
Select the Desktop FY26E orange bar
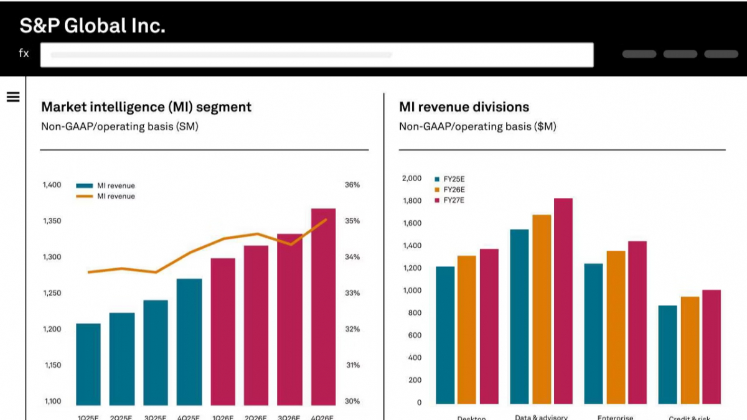(x=467, y=330)
